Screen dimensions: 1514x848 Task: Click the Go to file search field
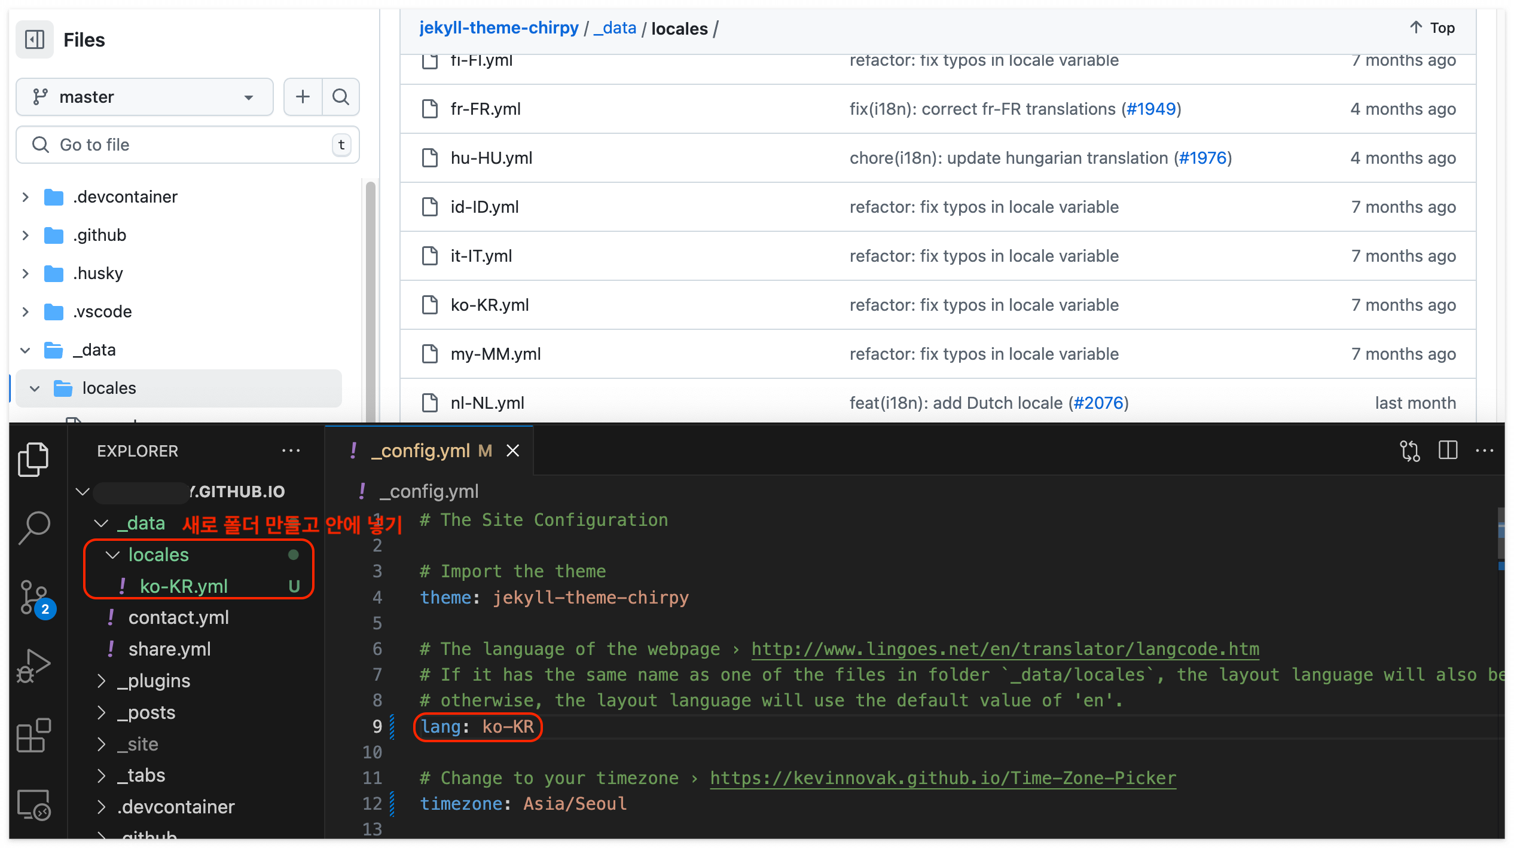(x=188, y=145)
